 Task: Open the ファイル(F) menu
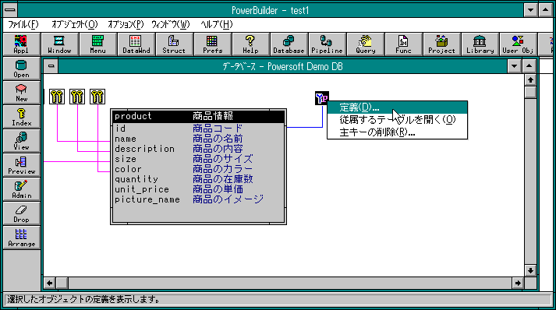[23, 24]
